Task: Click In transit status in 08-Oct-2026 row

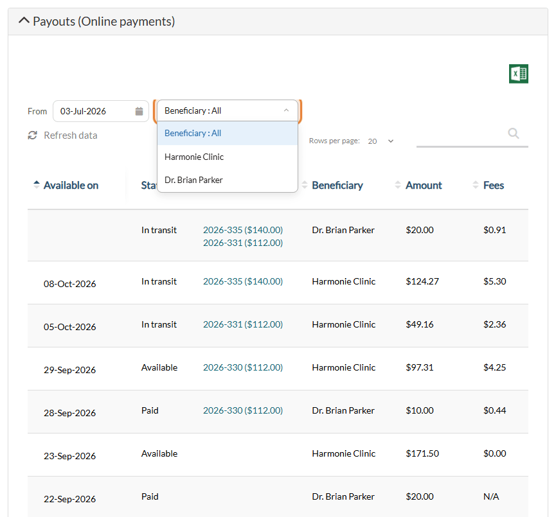Action: pos(159,281)
